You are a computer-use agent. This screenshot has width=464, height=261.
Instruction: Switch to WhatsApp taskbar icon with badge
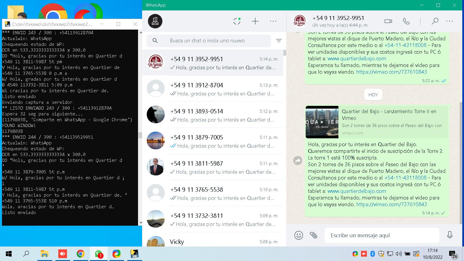pos(99,254)
